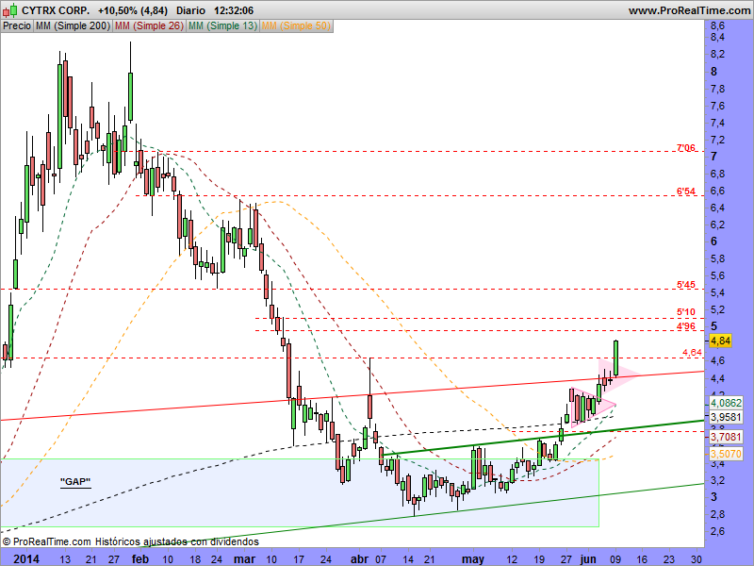Click the 5'45 resistance level label

point(686,285)
